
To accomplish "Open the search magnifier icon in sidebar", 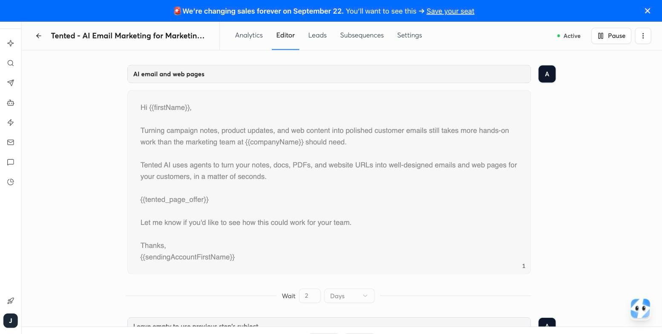I will [11, 63].
